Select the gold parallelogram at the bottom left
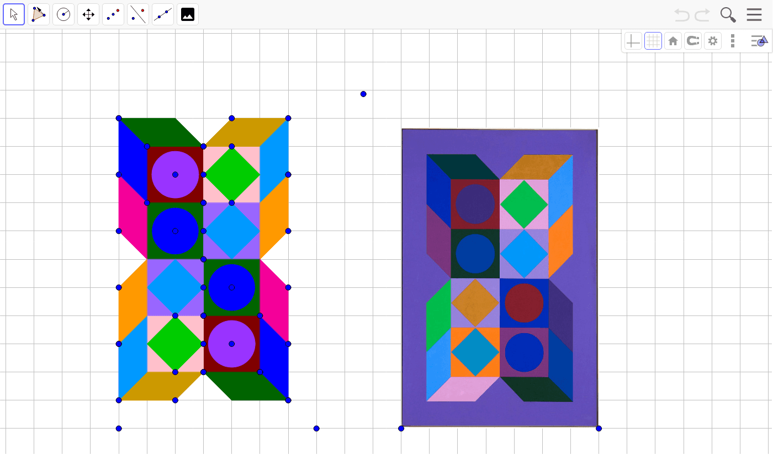 (x=161, y=386)
